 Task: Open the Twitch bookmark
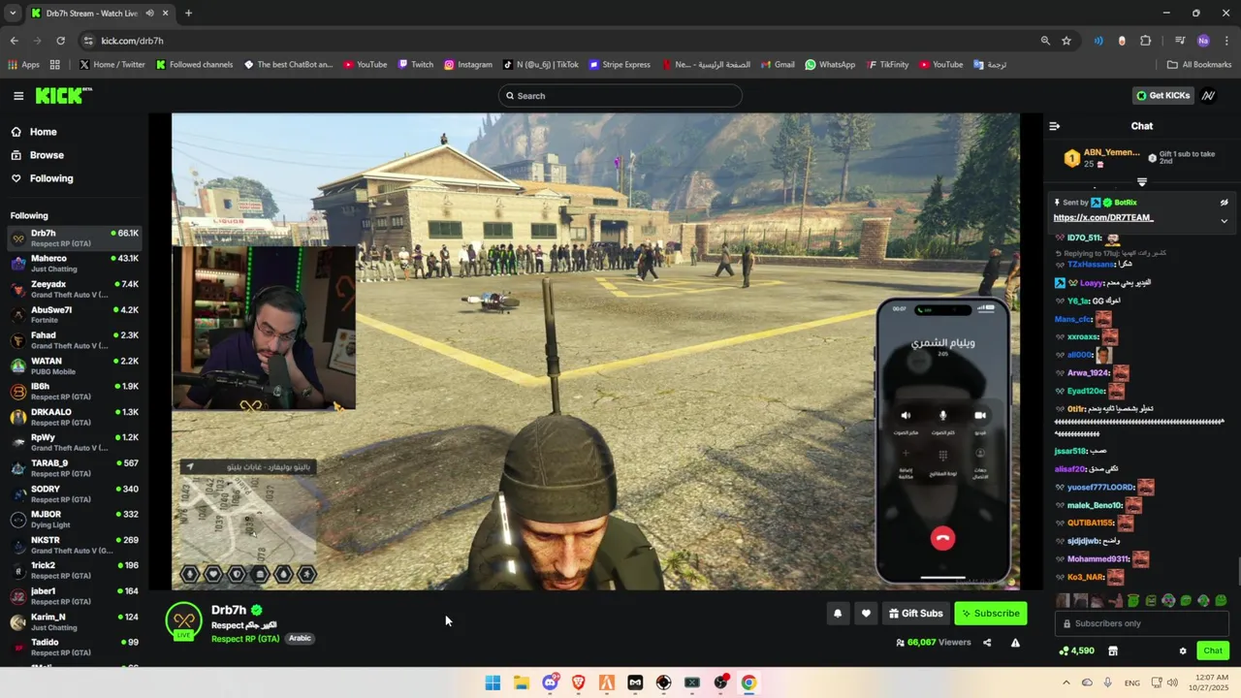pos(415,65)
